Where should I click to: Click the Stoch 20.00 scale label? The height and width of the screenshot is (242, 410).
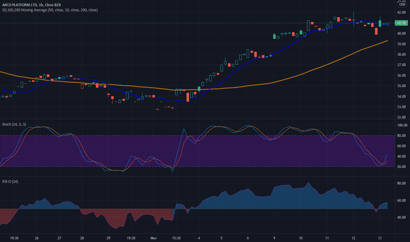[401, 166]
